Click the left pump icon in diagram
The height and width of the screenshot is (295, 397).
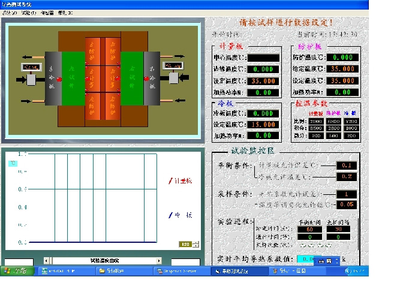click(29, 77)
